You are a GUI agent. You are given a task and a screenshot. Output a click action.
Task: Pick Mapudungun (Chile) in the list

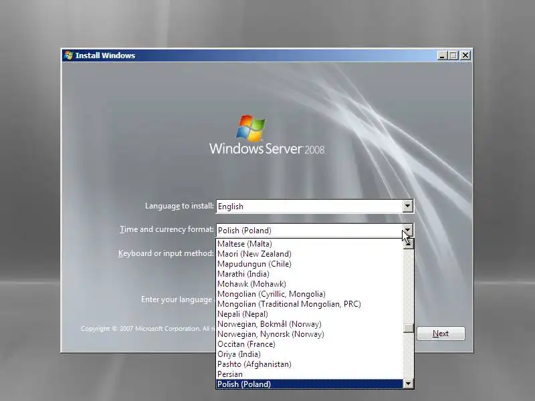coord(310,264)
